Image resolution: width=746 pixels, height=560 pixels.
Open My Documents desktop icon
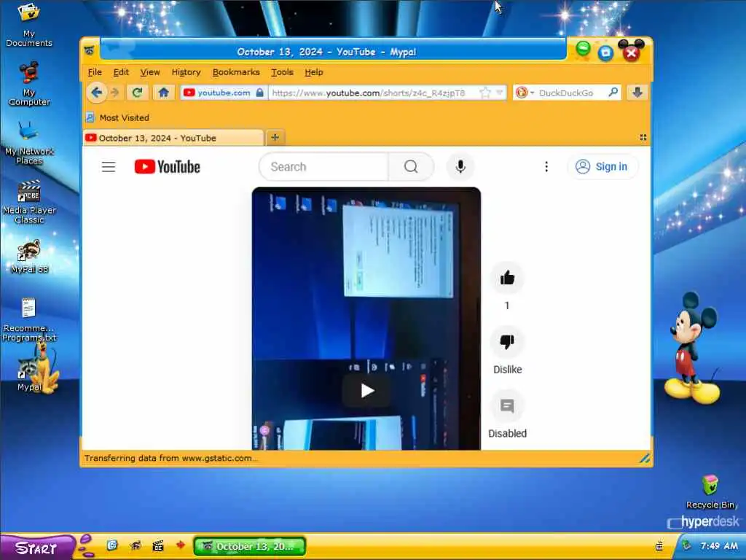[29, 25]
